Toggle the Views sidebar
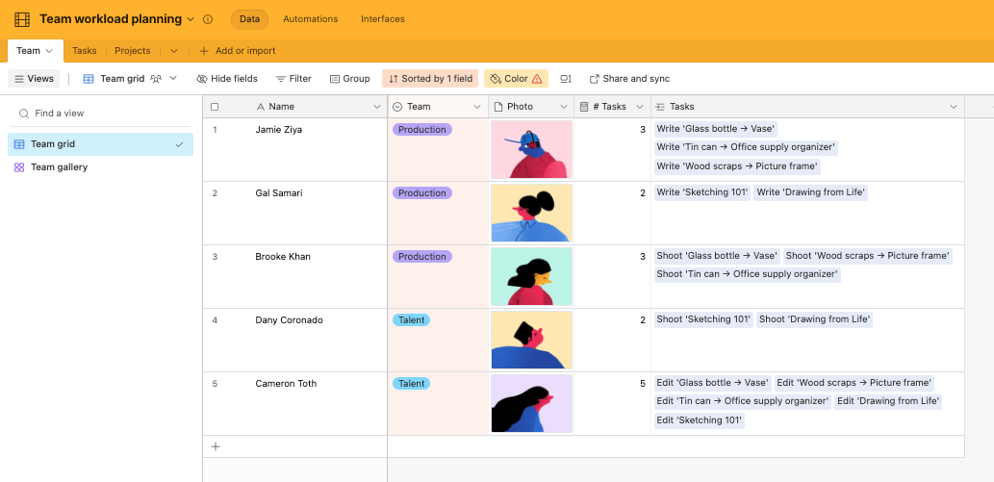Image resolution: width=994 pixels, height=482 pixels. (x=34, y=79)
